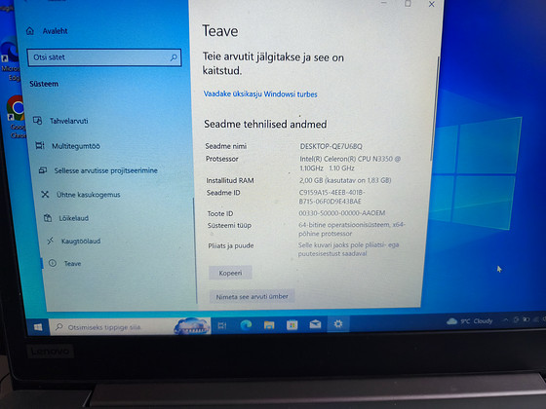Click the settings window vertical scrollbar
546x409 pixels.
coord(435,108)
